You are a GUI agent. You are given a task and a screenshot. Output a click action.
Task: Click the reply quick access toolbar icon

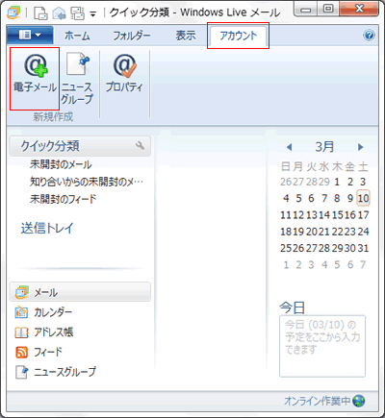(x=59, y=13)
